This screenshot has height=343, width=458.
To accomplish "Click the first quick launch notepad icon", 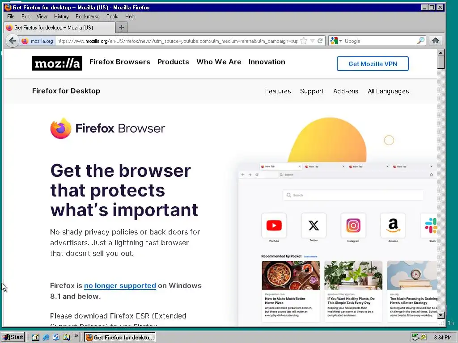I will (36, 337).
